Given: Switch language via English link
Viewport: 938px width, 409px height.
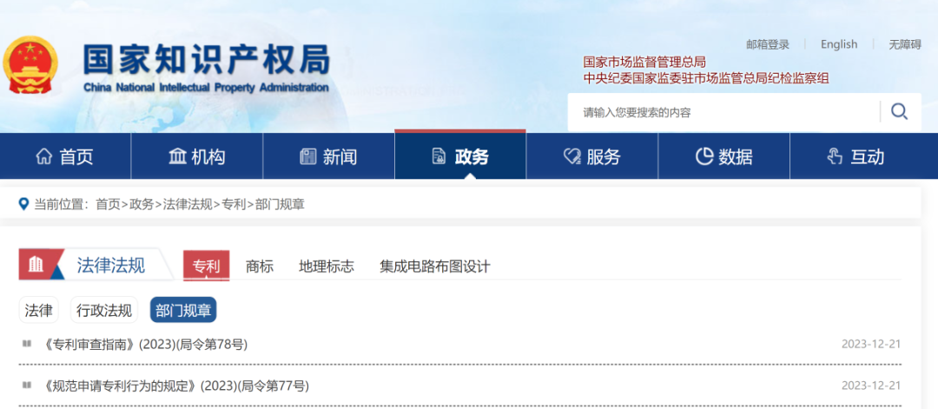Looking at the screenshot, I should tap(838, 44).
